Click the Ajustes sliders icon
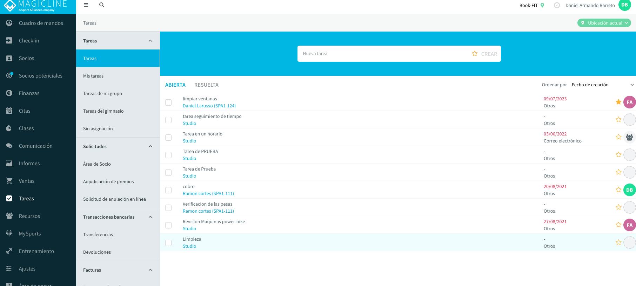 click(x=9, y=268)
